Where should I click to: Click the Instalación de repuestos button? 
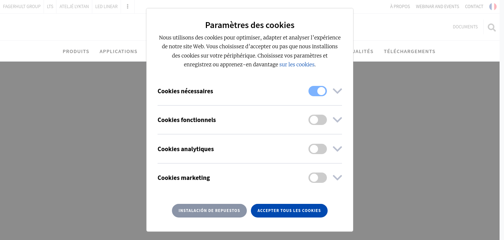[209, 211]
